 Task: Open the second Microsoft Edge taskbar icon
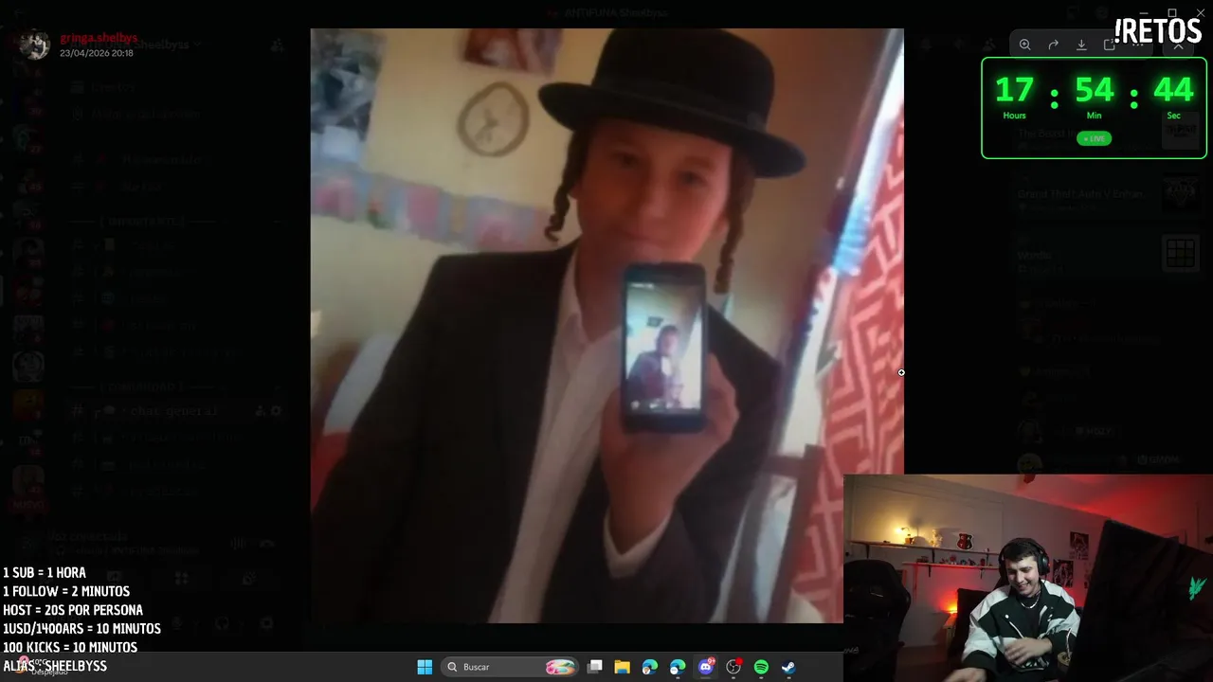pyautogui.click(x=678, y=667)
